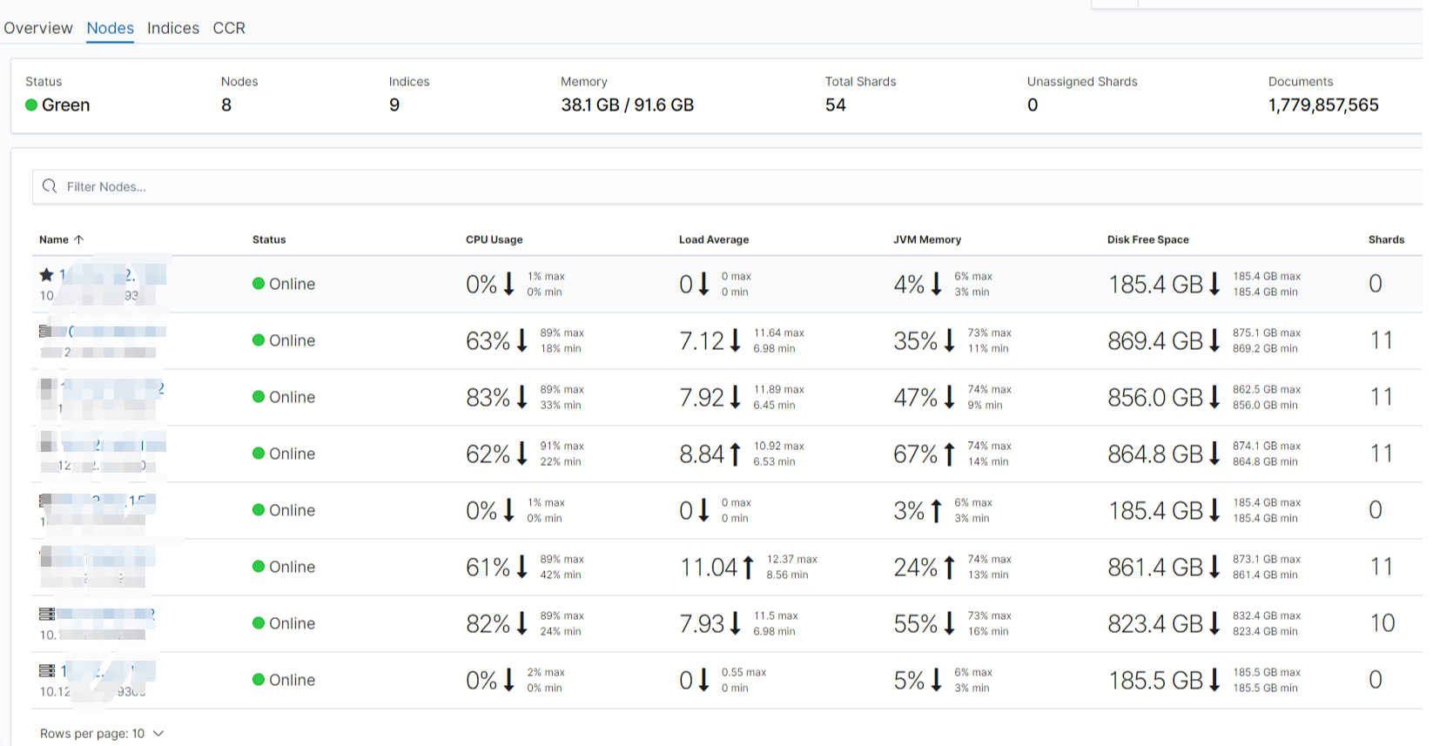Click the down arrow beside 62% CPU usage
This screenshot has height=746, width=1433.
click(521, 454)
